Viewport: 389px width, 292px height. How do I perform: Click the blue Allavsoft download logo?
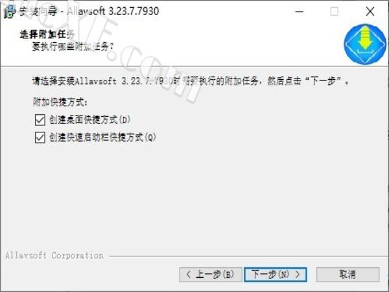[364, 44]
